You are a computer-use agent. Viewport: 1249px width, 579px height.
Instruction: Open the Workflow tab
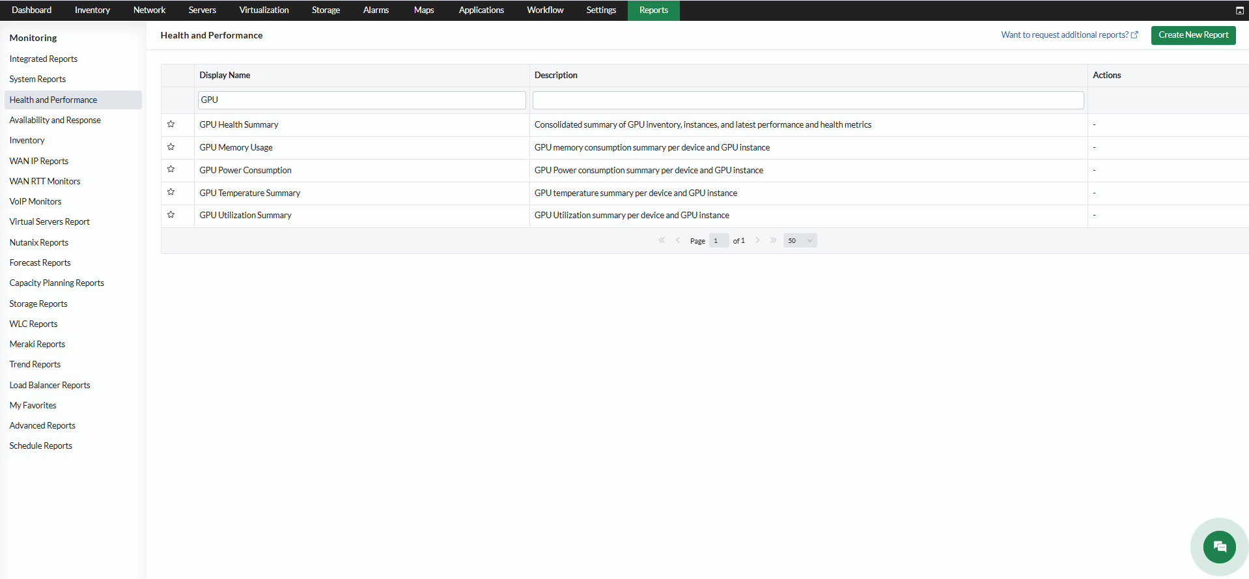point(545,10)
